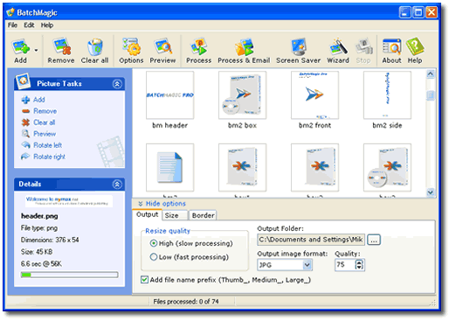
Task: Select the bm header thumbnail
Action: (x=170, y=95)
